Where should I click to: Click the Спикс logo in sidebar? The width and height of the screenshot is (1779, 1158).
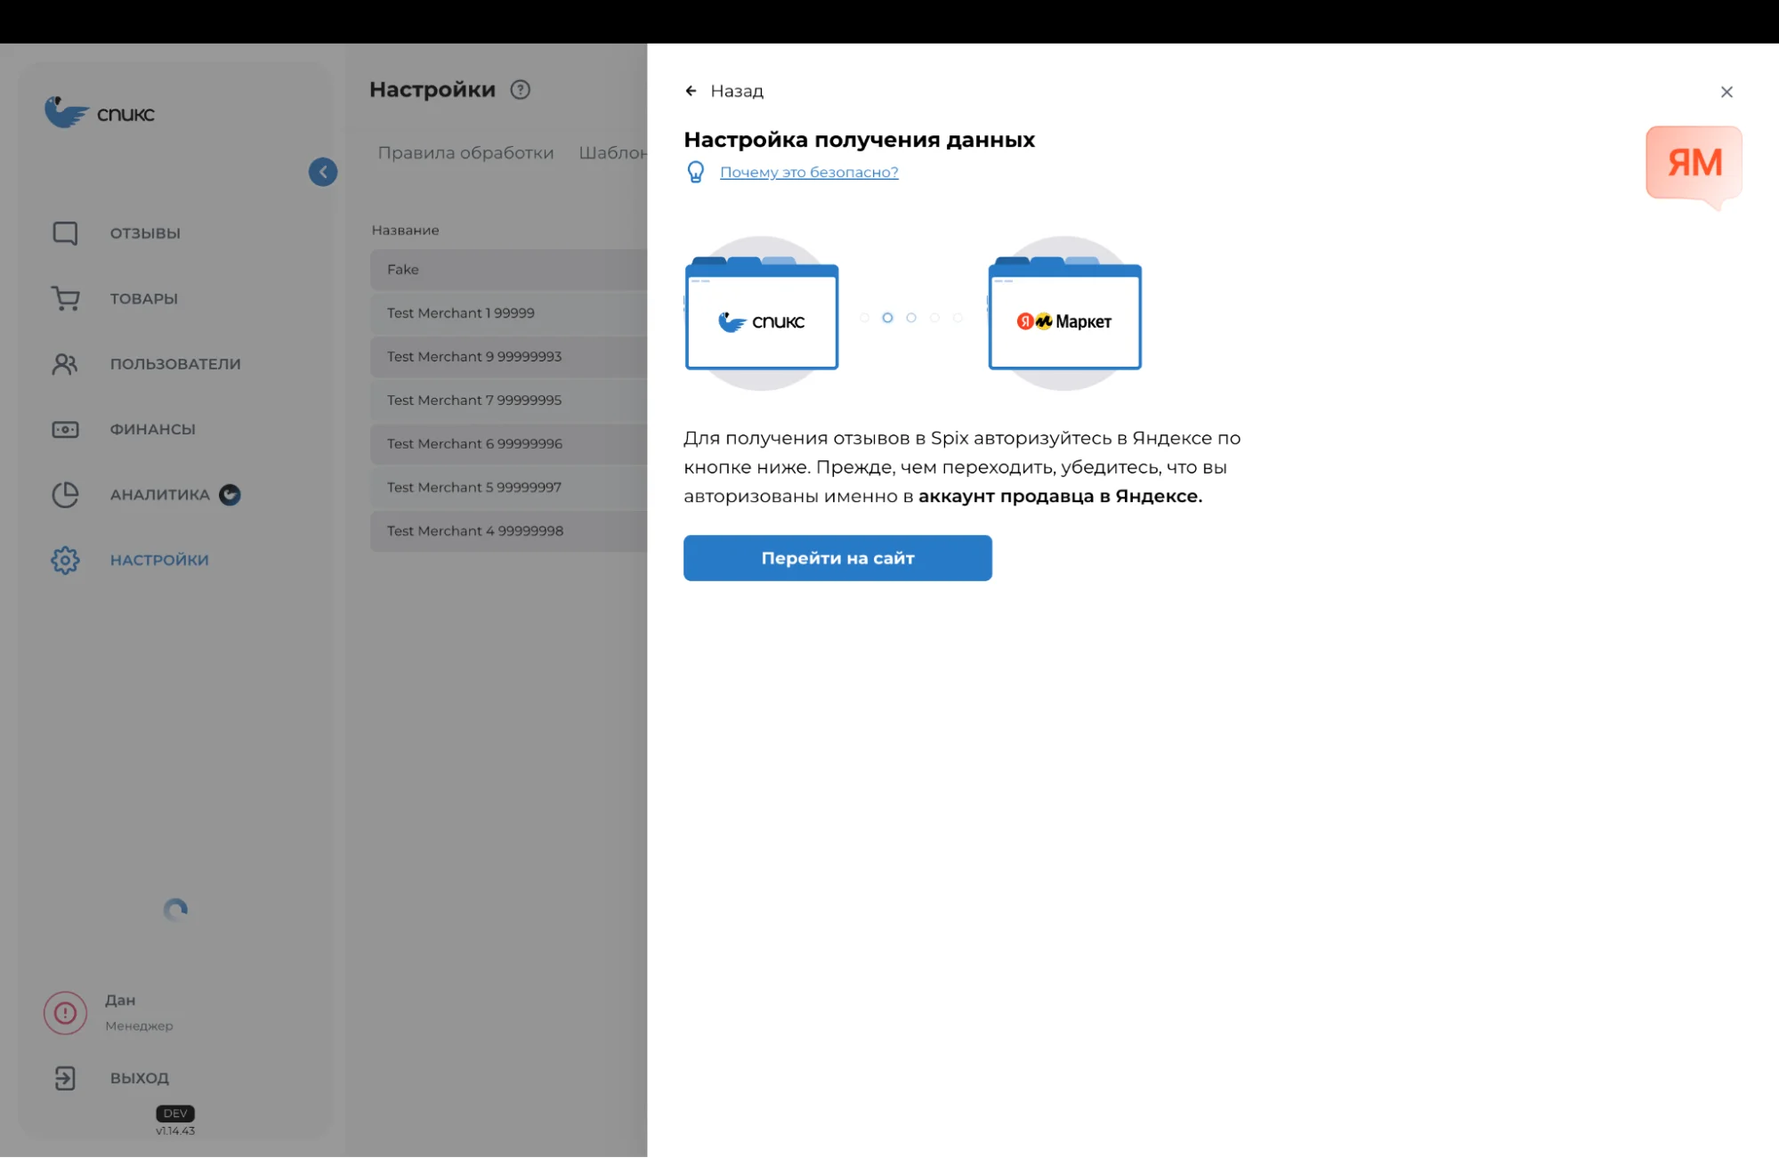point(100,113)
